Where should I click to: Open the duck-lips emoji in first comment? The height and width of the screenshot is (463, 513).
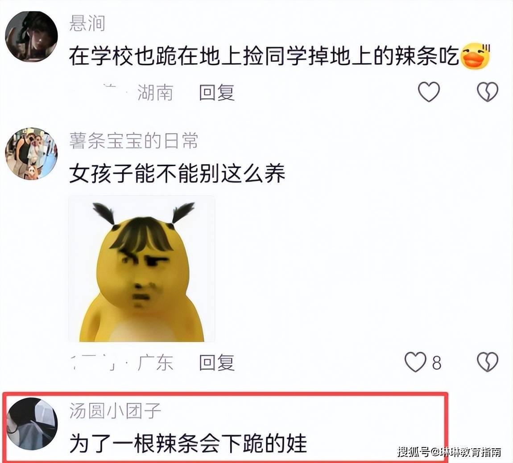[x=476, y=56]
